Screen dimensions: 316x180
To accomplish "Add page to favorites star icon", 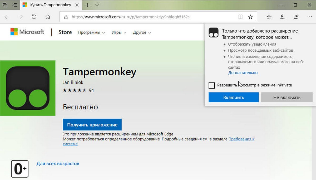I will tap(250, 17).
